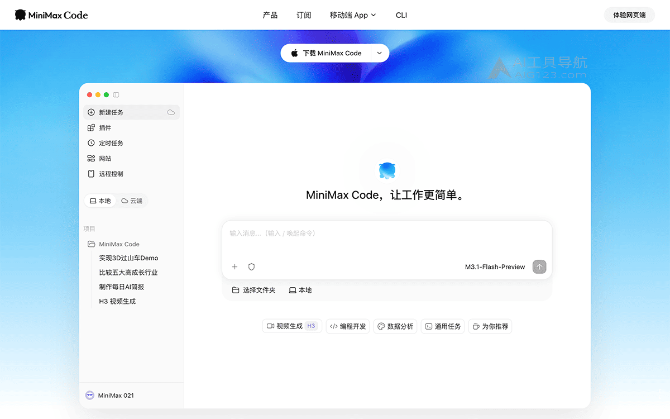Click the shield permission icon in input box
670x419 pixels.
coord(251,267)
